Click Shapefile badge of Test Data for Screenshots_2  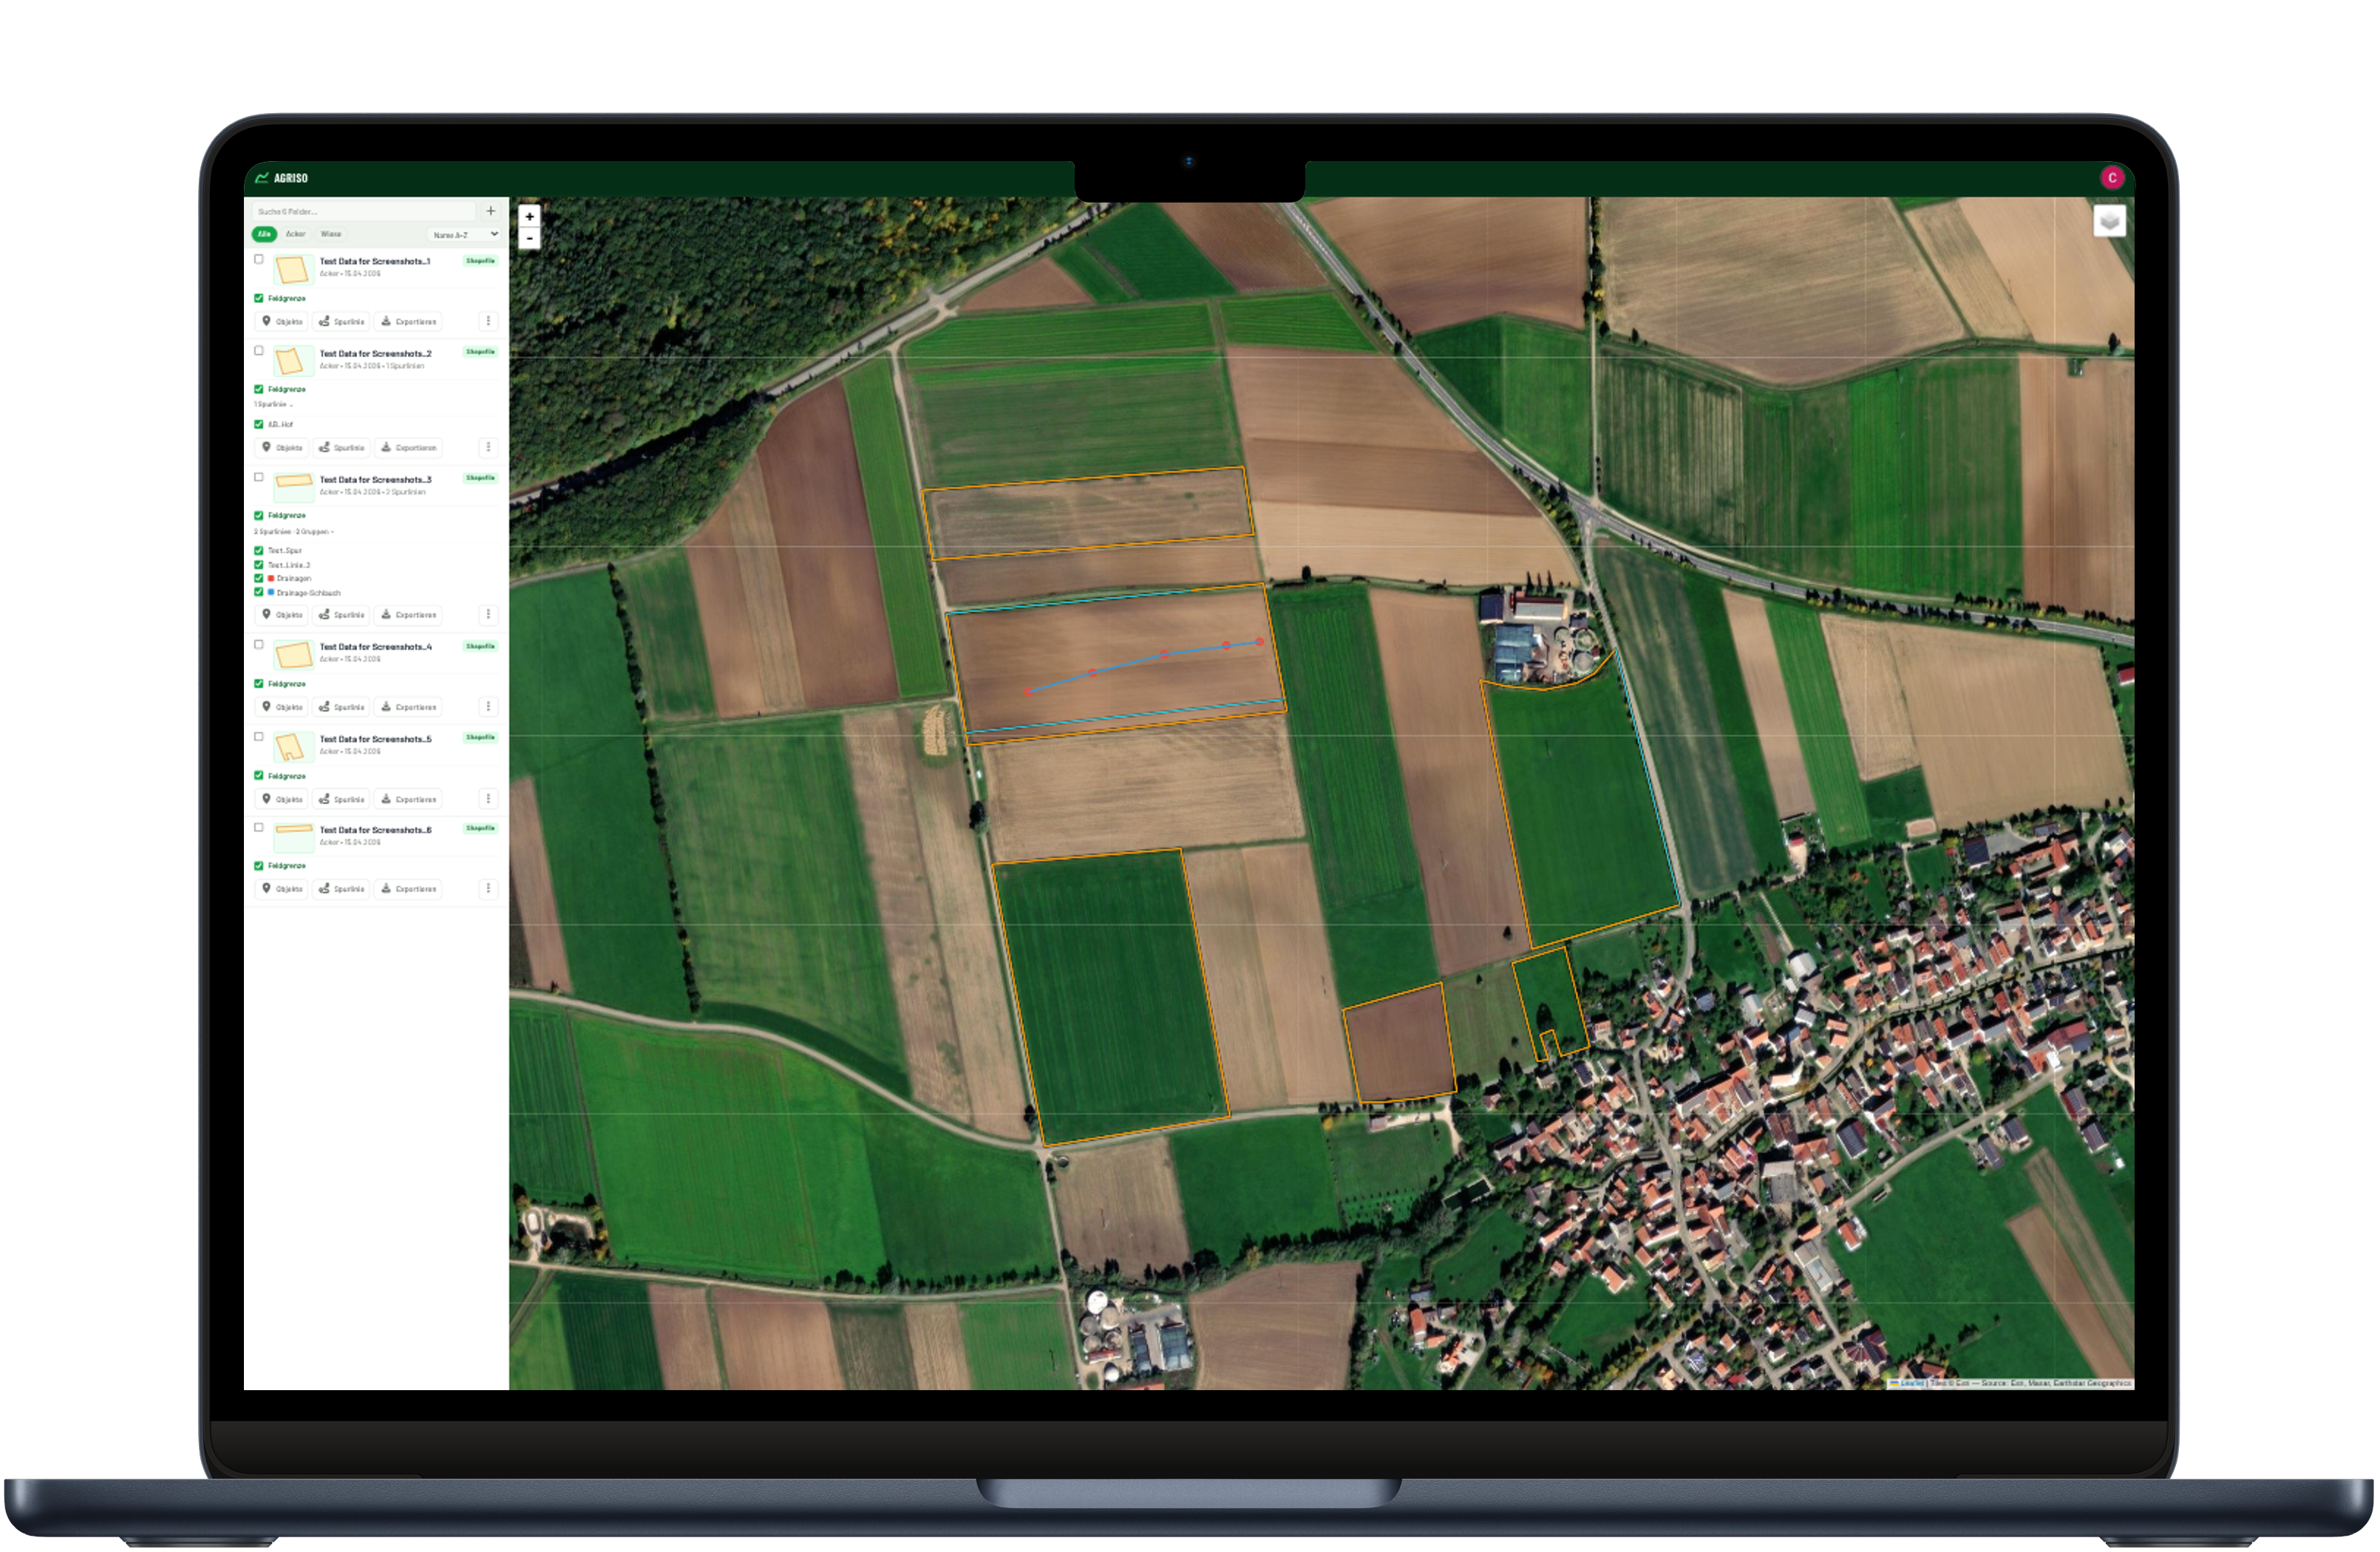click(480, 352)
